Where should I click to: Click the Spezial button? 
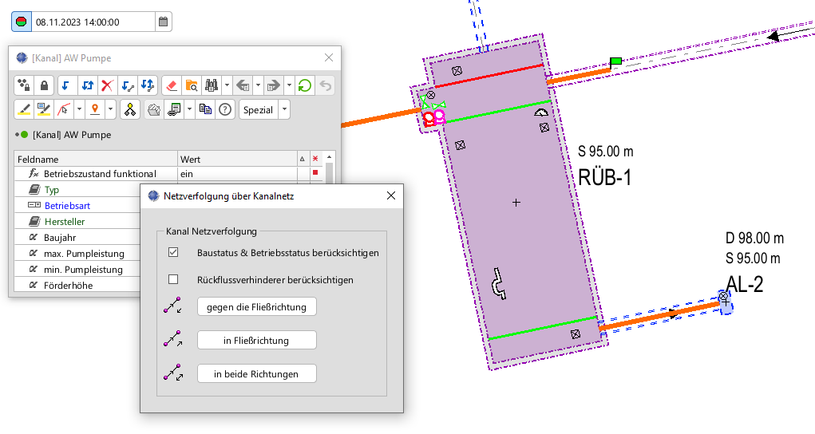coord(259,109)
